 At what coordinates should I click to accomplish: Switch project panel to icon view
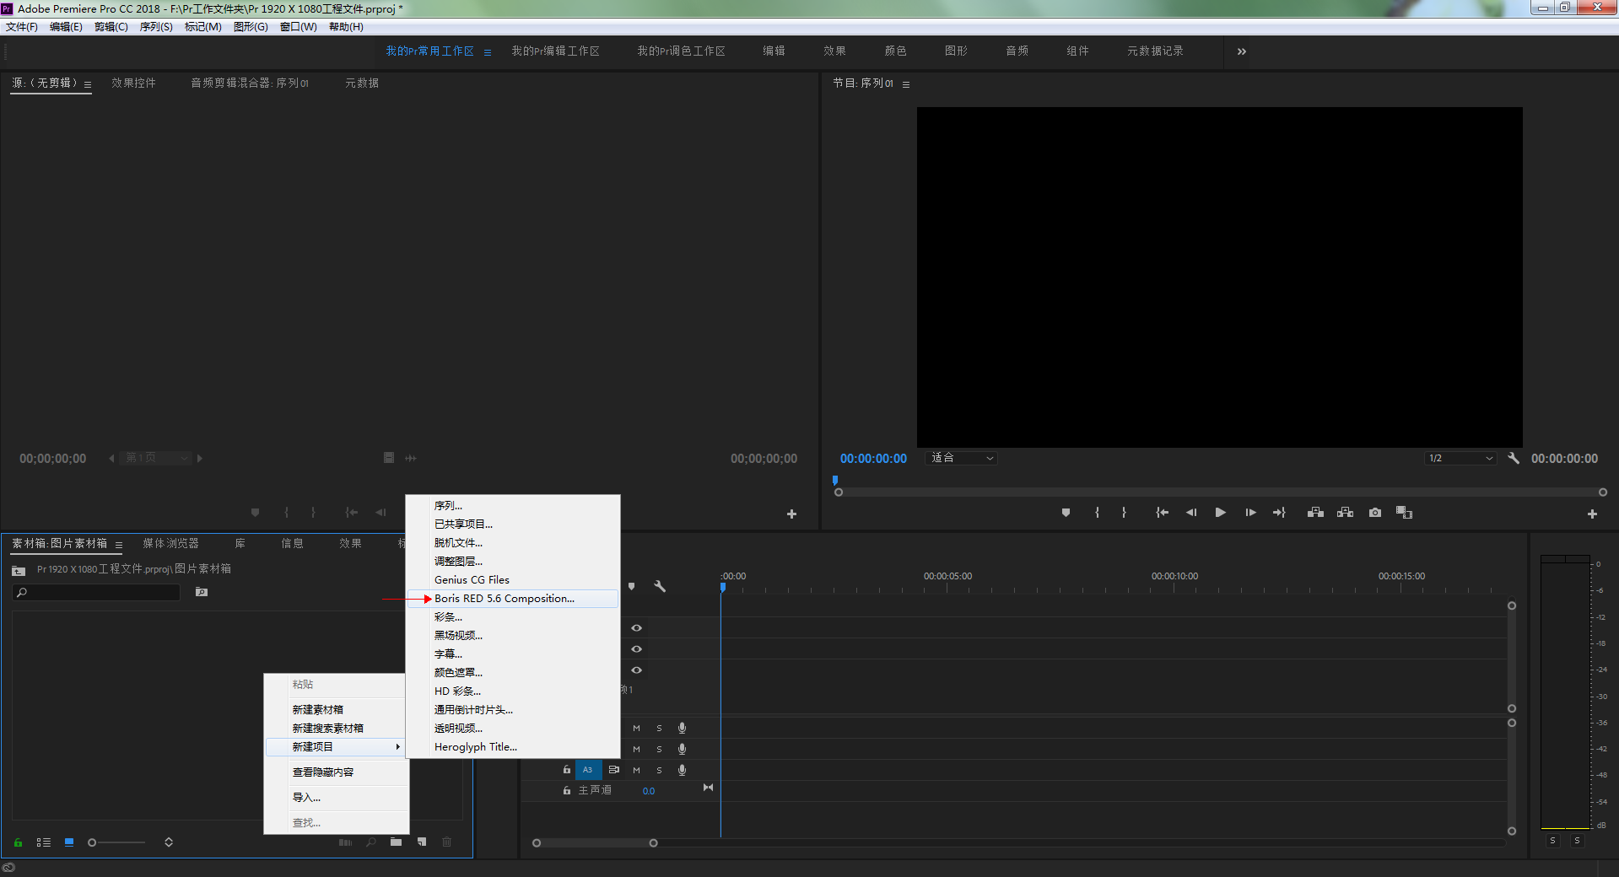pos(69,842)
